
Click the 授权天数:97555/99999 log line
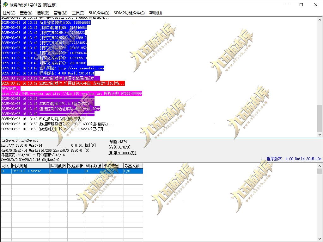(x=72, y=93)
